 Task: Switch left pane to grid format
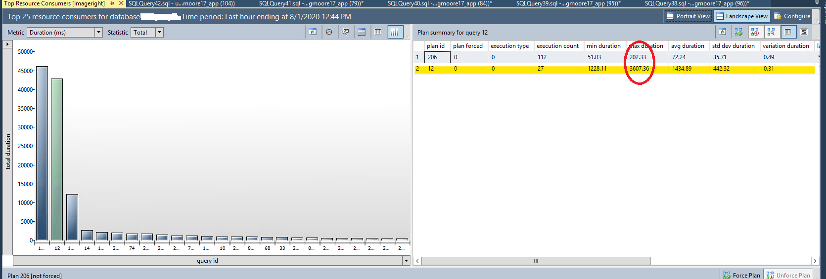coord(378,32)
